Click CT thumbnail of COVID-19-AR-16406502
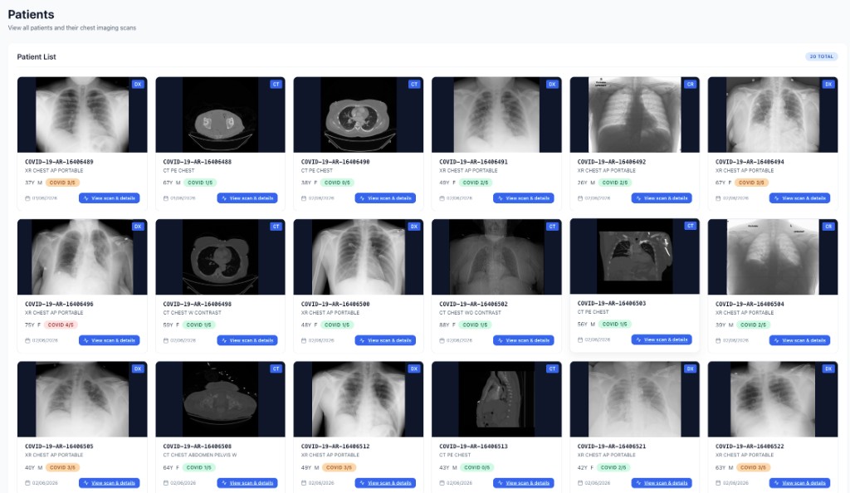The image size is (850, 493). (496, 256)
